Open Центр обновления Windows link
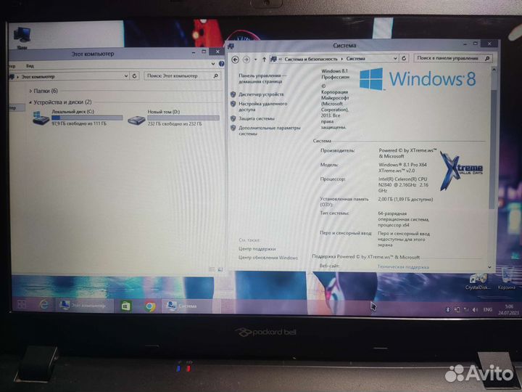Image resolution: width=522 pixels, height=392 pixels. pos(268,257)
